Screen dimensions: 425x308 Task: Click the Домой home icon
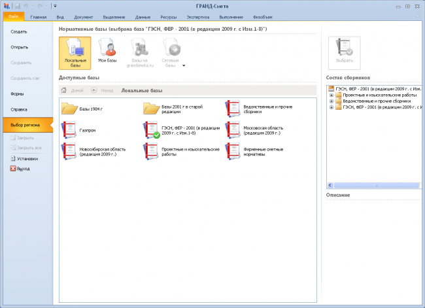coord(63,90)
